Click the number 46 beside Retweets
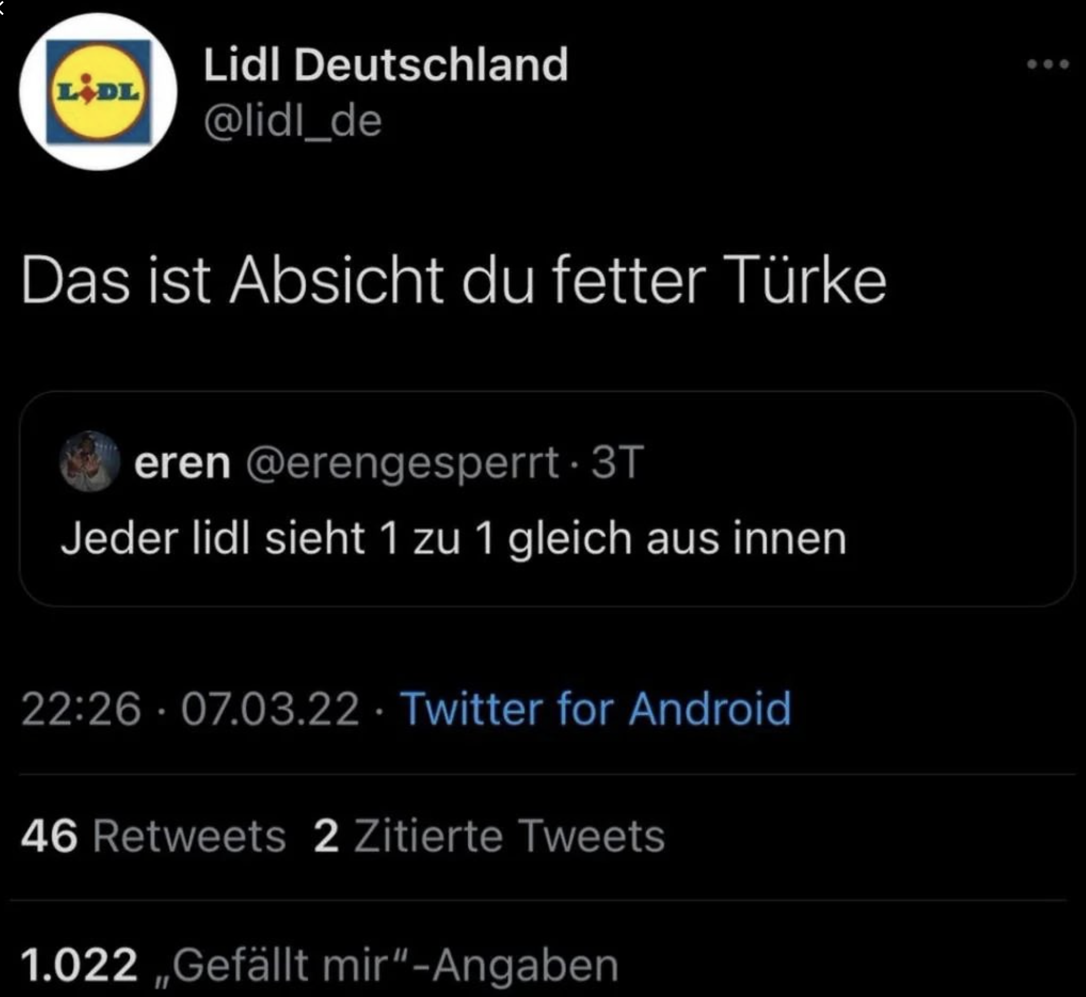Screen dimensions: 1086x997 (49, 836)
